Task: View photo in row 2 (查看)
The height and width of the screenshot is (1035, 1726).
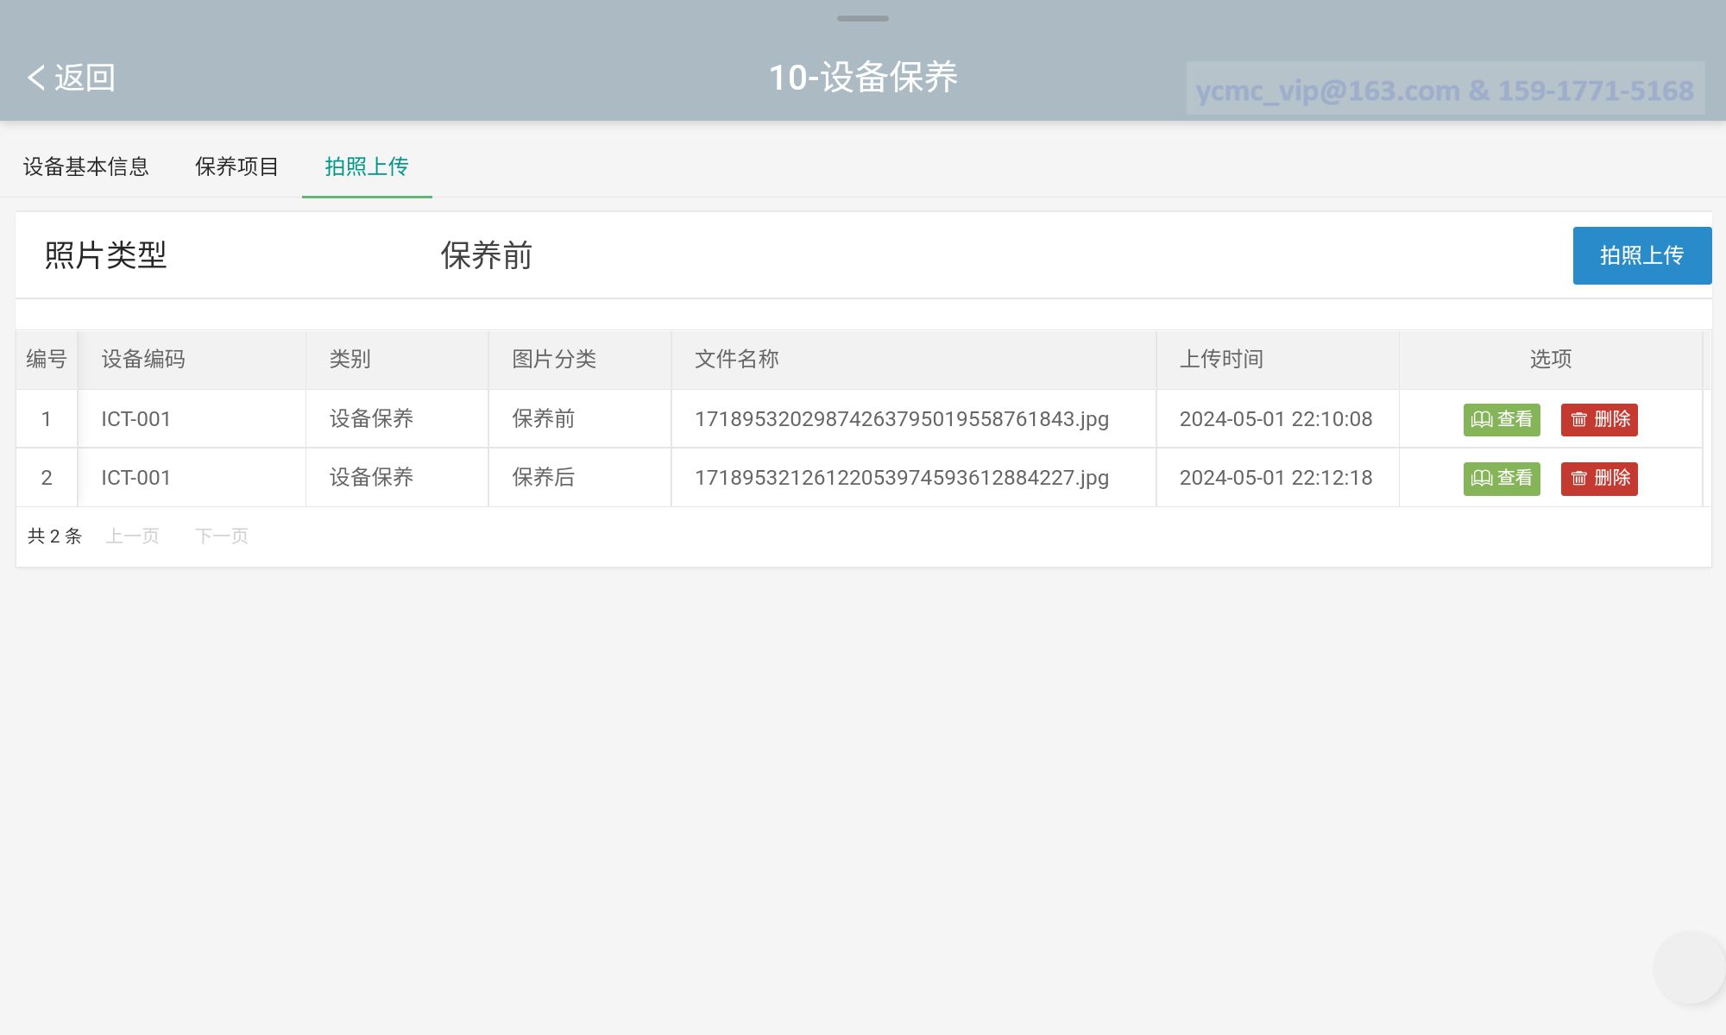Action: pos(1501,478)
